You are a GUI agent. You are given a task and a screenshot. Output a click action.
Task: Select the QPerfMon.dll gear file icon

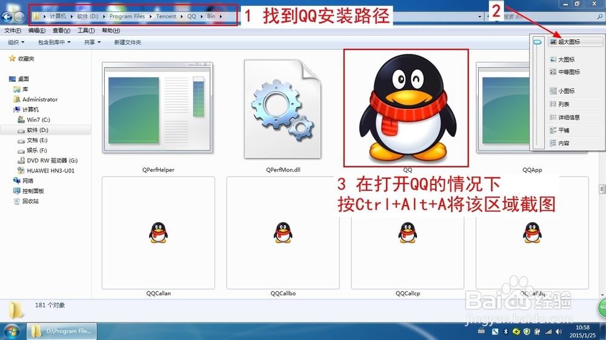coord(282,109)
